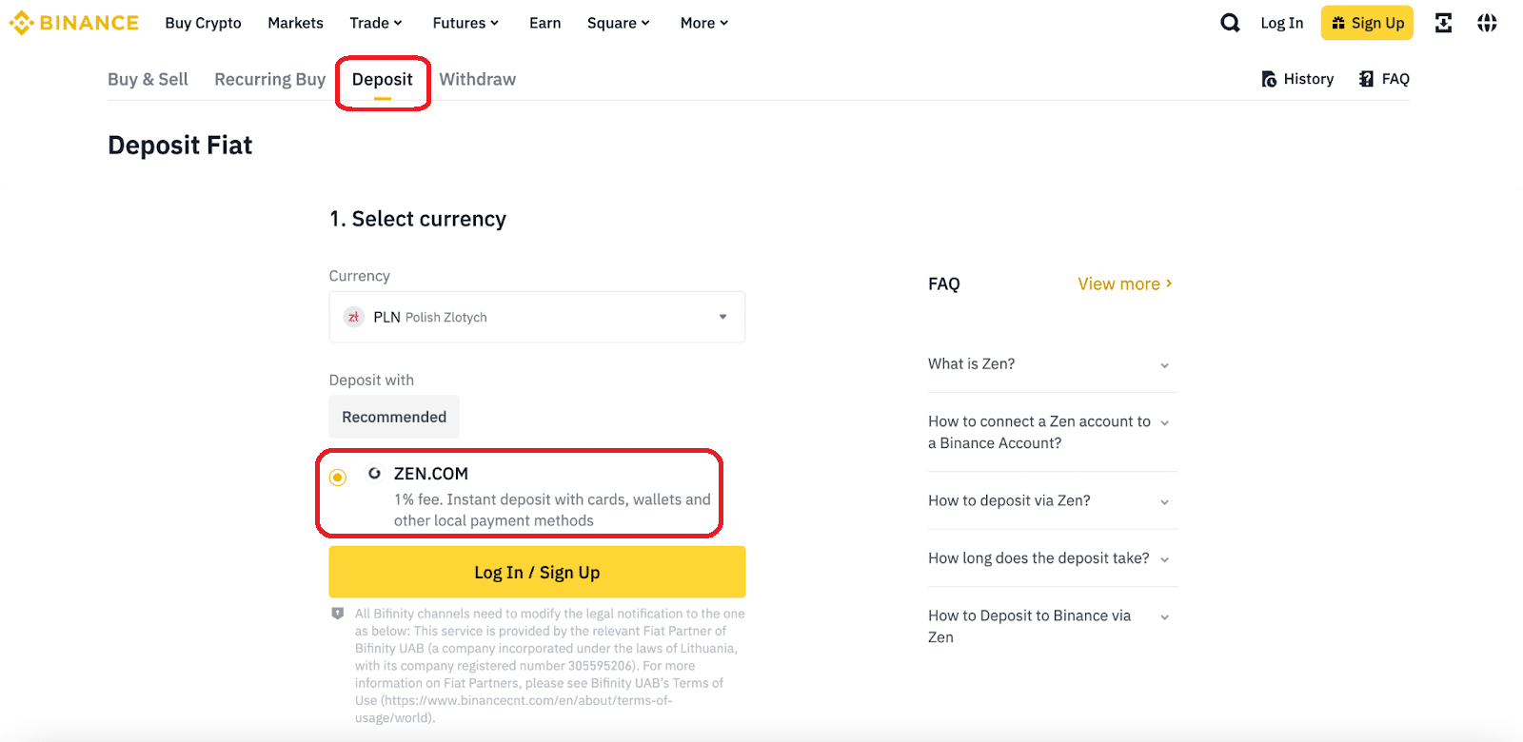The height and width of the screenshot is (742, 1523).
Task: Switch to the Withdraw tab
Action: click(477, 79)
